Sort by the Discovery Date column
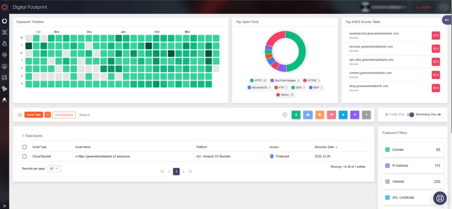 [x=326, y=147]
